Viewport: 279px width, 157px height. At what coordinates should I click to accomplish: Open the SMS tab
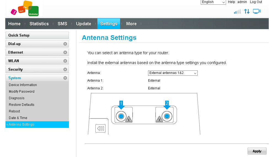[x=62, y=24]
